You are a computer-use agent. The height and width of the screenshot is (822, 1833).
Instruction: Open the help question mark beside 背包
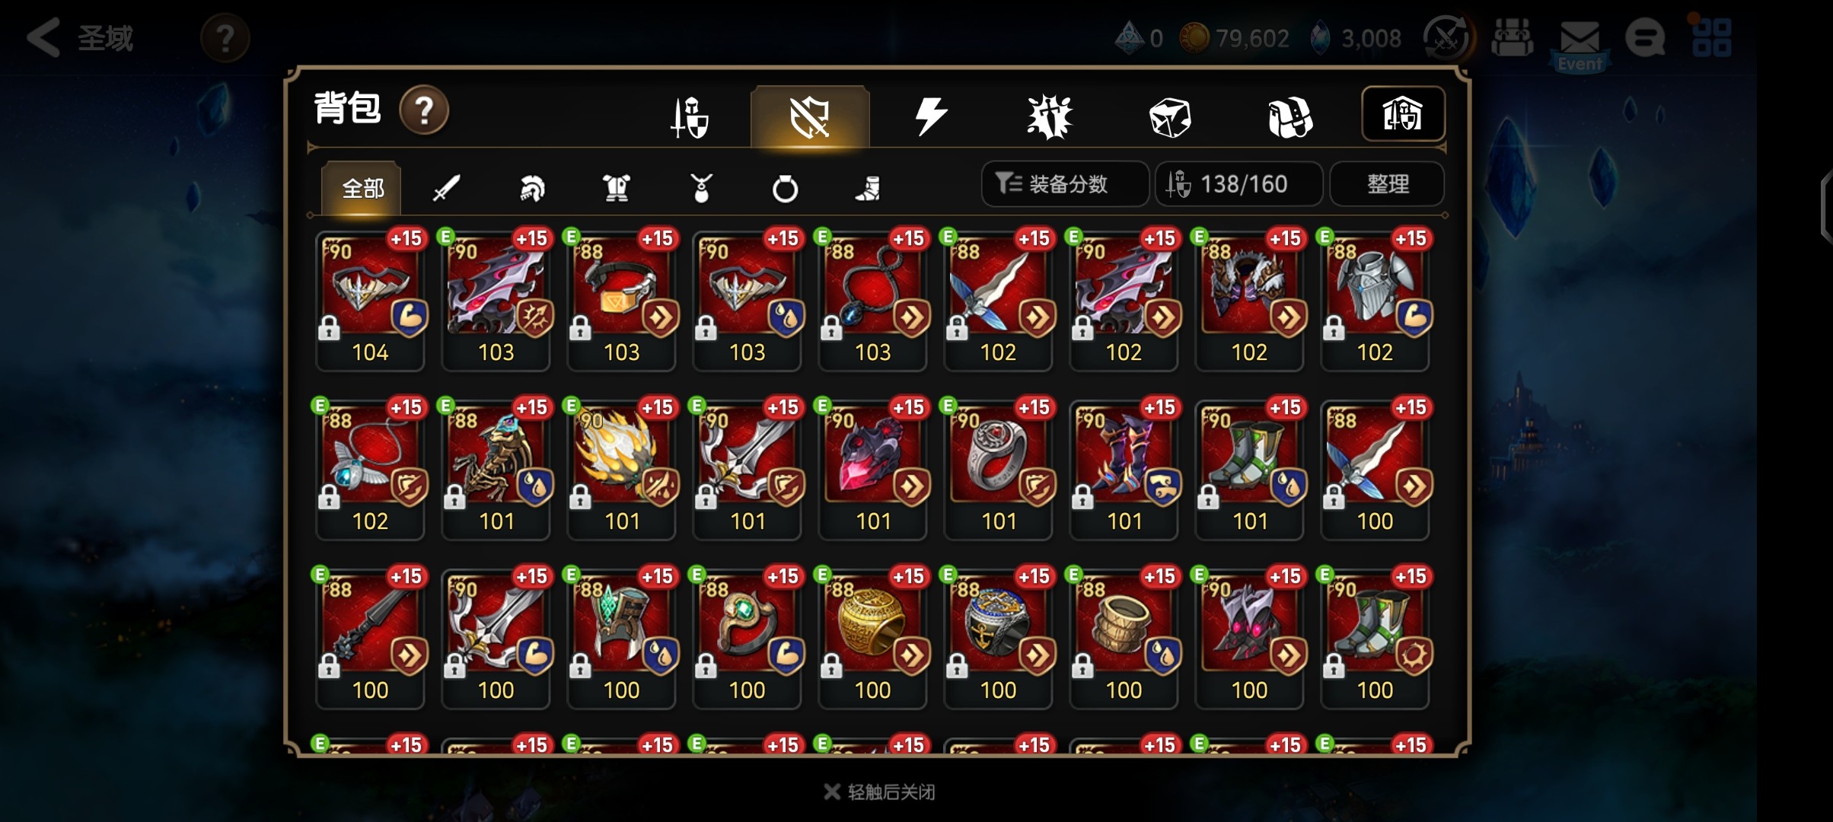pyautogui.click(x=424, y=110)
